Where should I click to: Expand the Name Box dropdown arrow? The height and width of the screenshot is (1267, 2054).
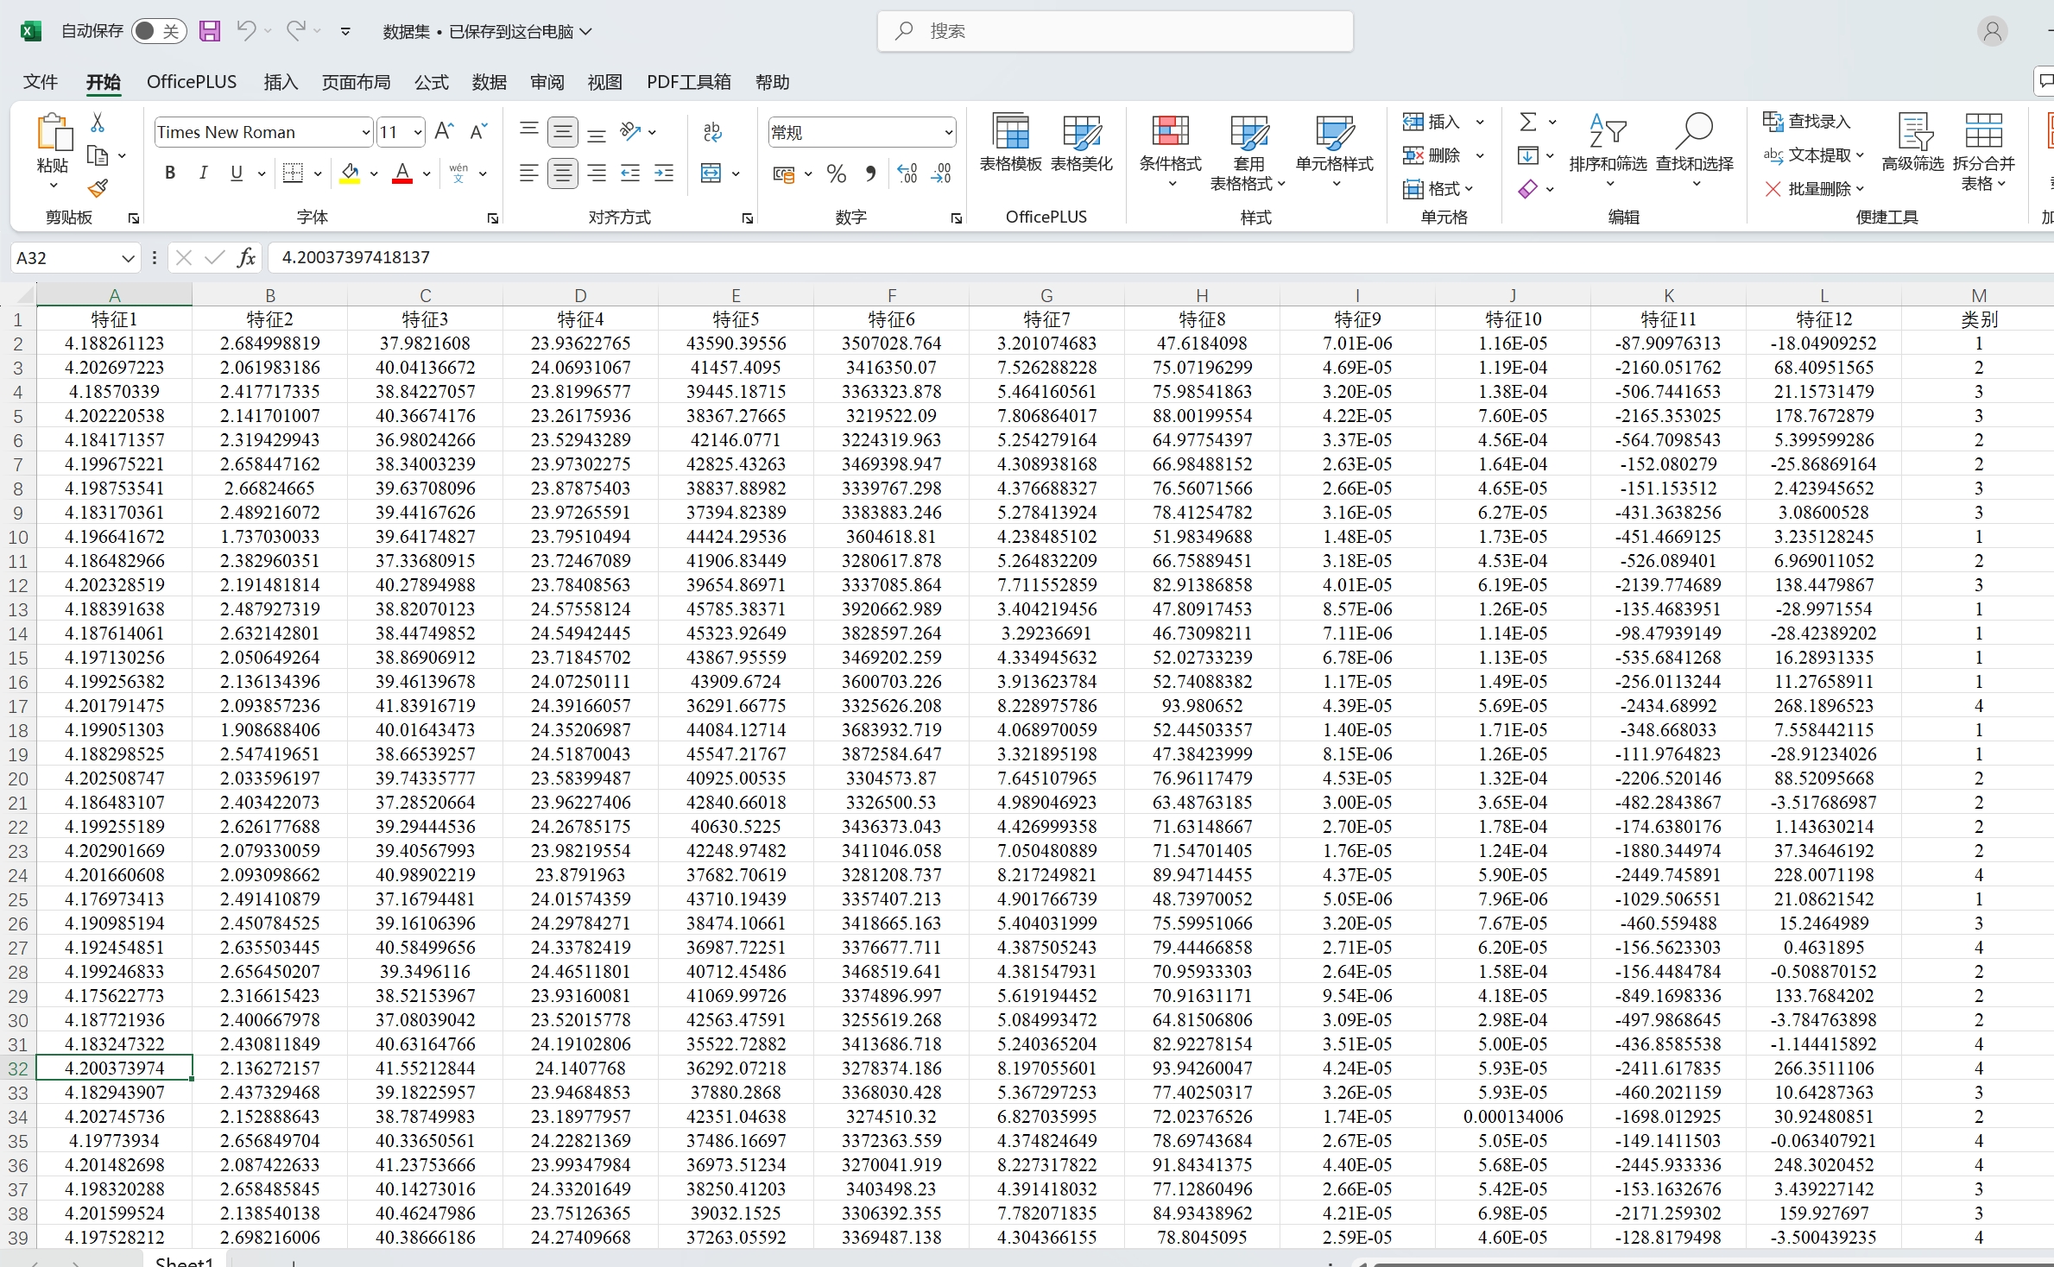pyautogui.click(x=128, y=258)
